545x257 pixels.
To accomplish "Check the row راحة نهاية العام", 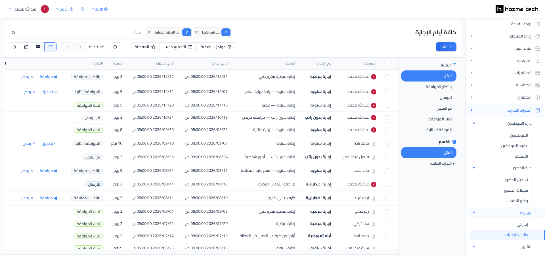I will tap(388, 92).
